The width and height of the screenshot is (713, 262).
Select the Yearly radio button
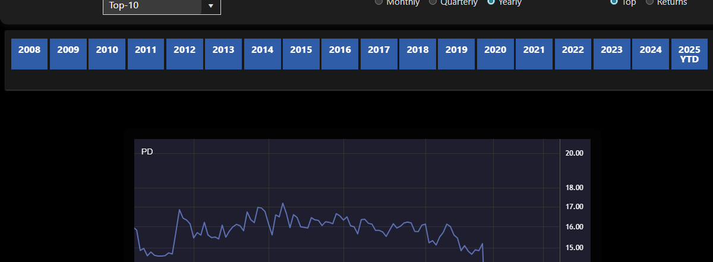coord(491,2)
